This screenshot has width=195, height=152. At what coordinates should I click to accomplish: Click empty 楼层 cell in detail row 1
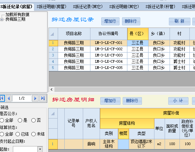123,144
